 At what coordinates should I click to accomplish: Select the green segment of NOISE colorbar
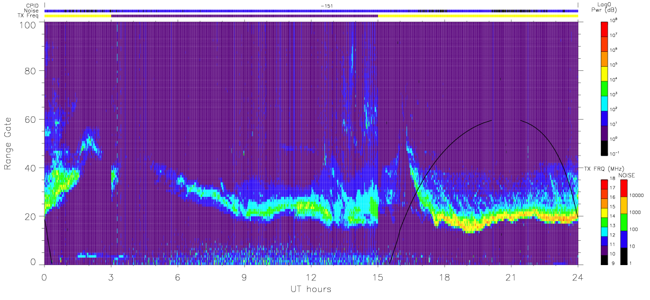(624, 222)
